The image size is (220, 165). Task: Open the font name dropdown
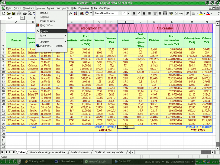tap(120, 13)
